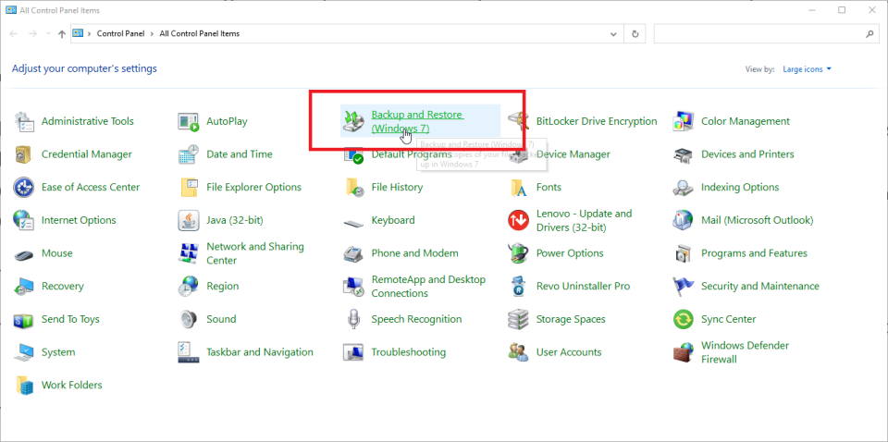Open the Work Folders link
The height and width of the screenshot is (442, 888).
point(72,385)
